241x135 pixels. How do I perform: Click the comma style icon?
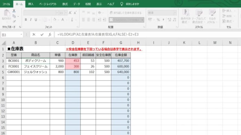click(x=164, y=20)
